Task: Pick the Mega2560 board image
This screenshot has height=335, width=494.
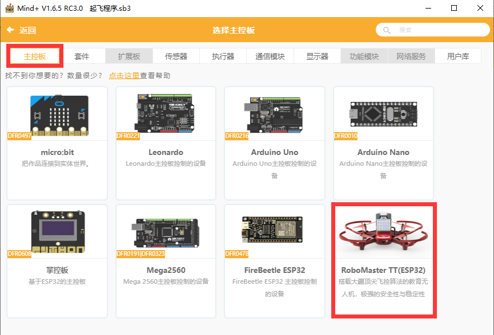Action: point(166,233)
